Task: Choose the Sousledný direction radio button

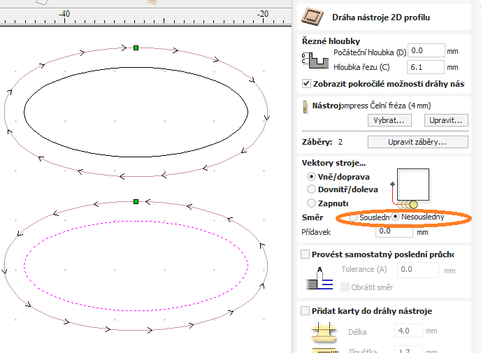Action: point(353,217)
